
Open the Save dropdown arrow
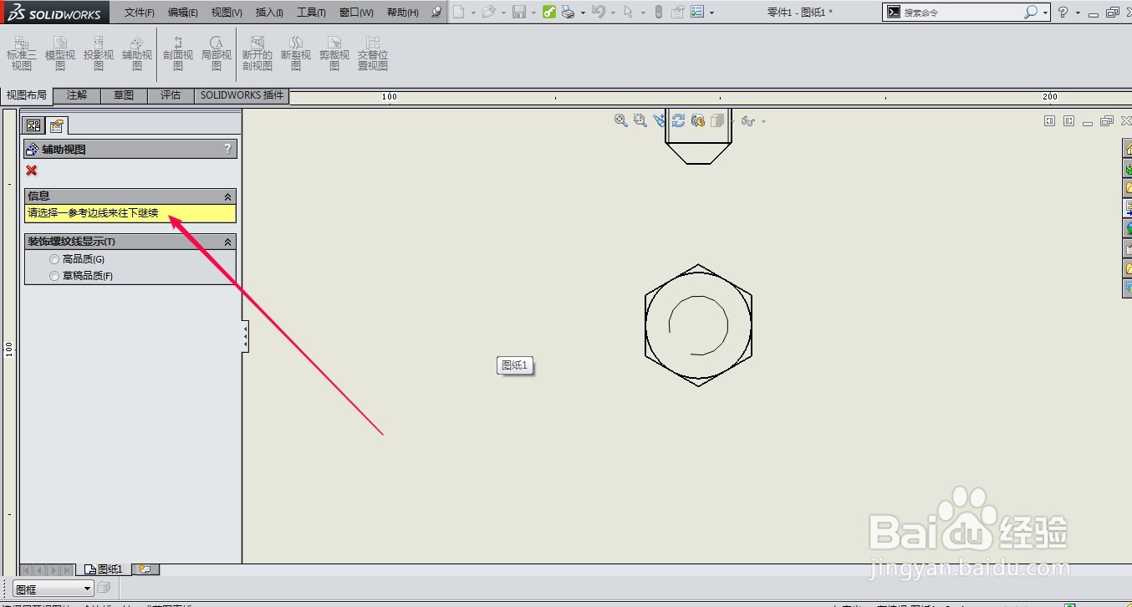tap(533, 13)
